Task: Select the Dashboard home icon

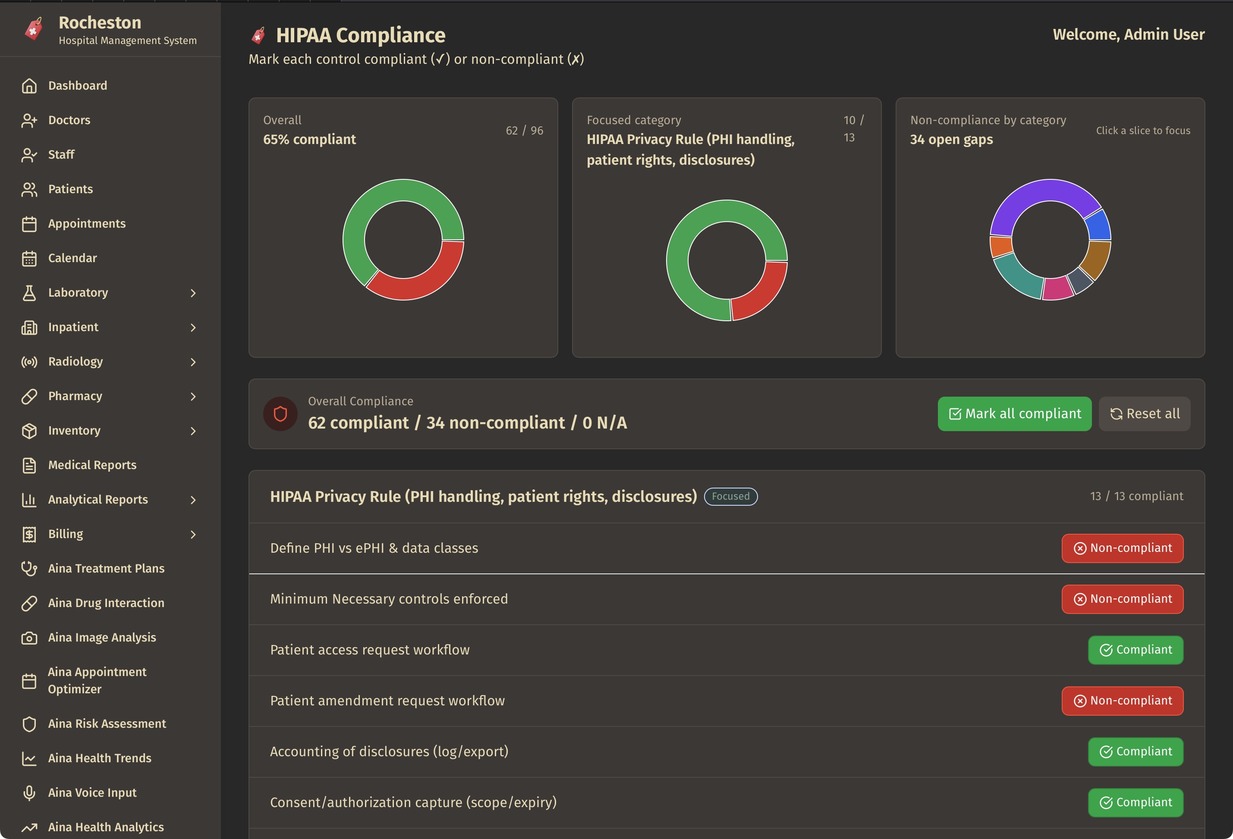Action: (x=30, y=85)
